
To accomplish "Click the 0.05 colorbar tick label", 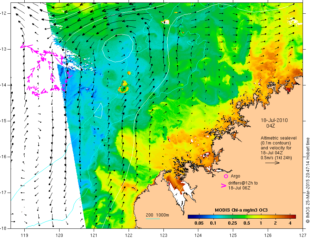I will click(x=199, y=223).
